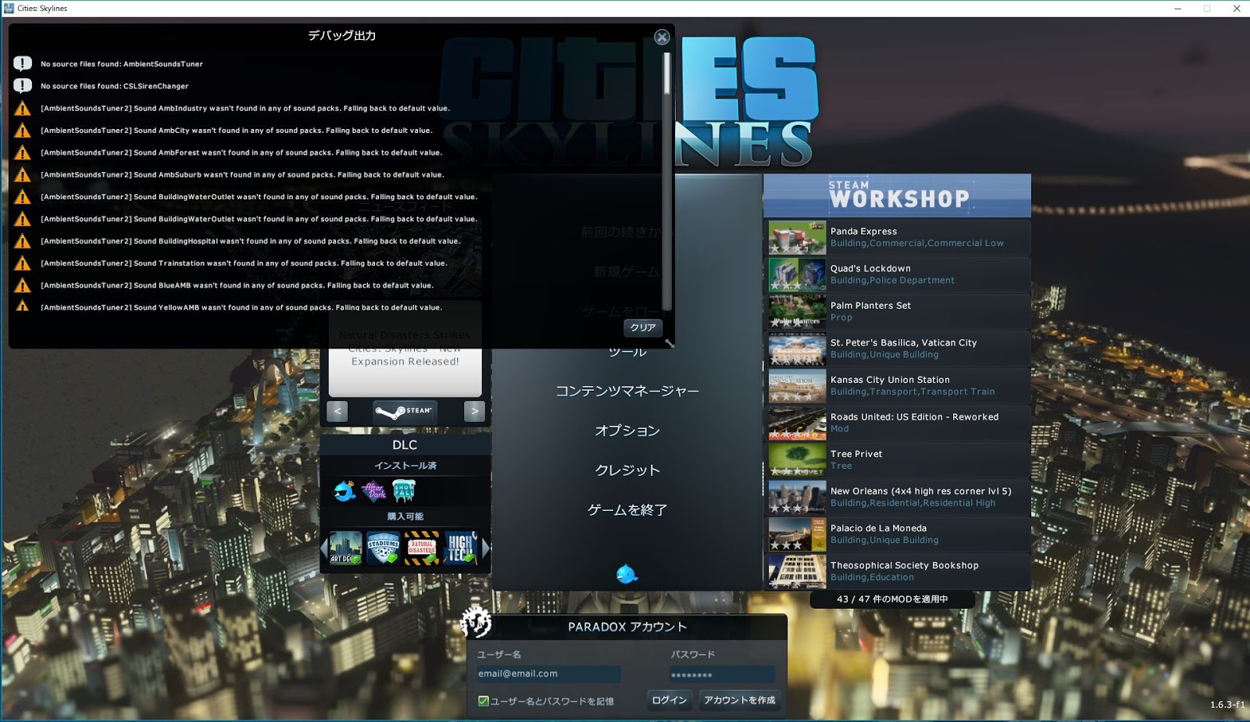Click the 43 / 47 件のMODを適用中 indicator

(x=892, y=599)
